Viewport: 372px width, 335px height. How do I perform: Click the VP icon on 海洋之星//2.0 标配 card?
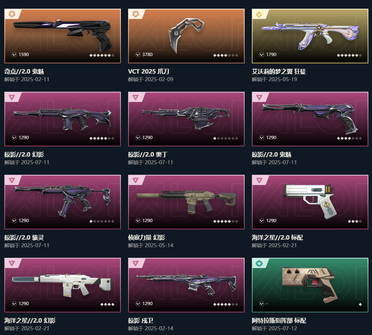262,221
